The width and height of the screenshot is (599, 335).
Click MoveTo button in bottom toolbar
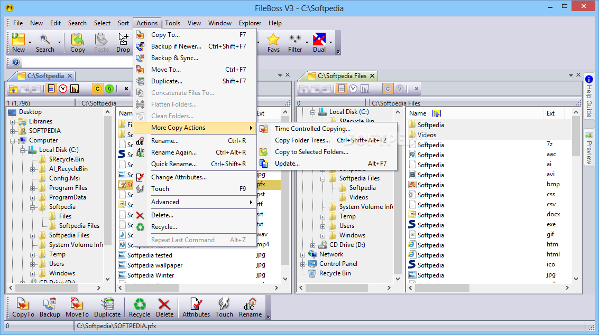pyautogui.click(x=77, y=308)
